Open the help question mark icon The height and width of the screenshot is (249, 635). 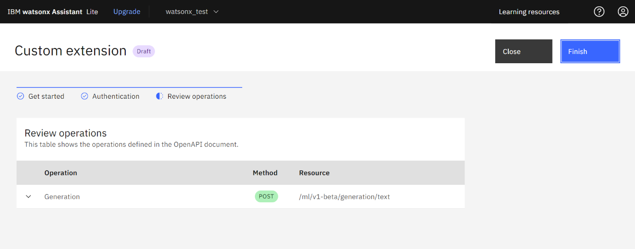(599, 12)
